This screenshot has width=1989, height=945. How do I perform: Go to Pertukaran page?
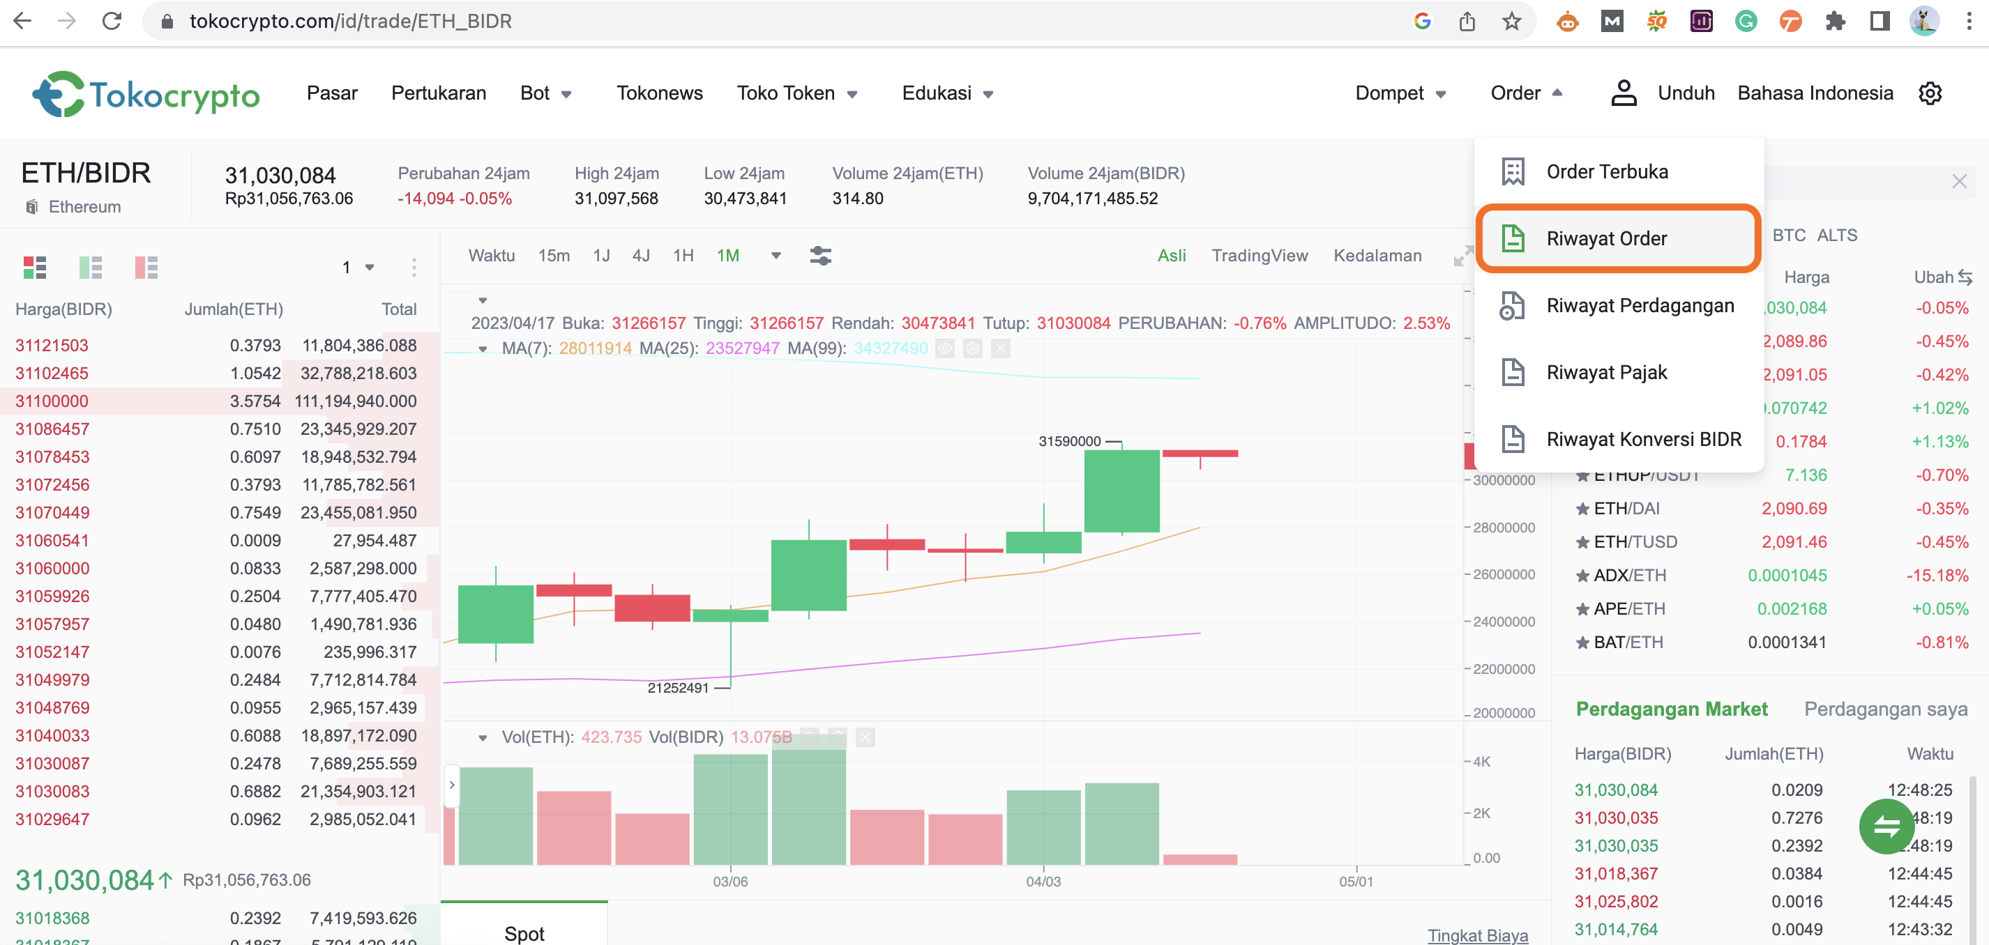click(439, 93)
